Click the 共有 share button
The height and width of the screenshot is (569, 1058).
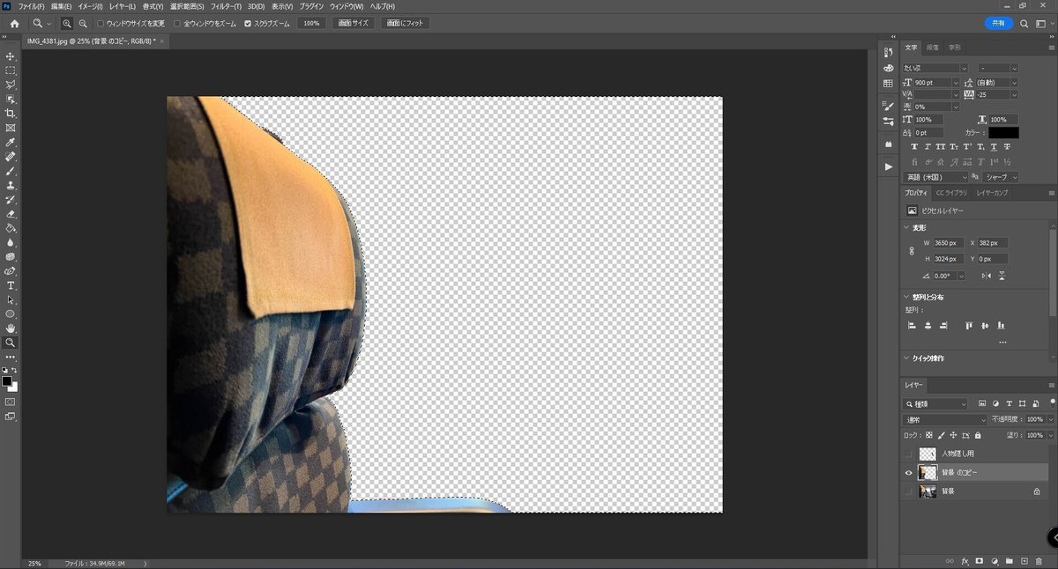[998, 23]
